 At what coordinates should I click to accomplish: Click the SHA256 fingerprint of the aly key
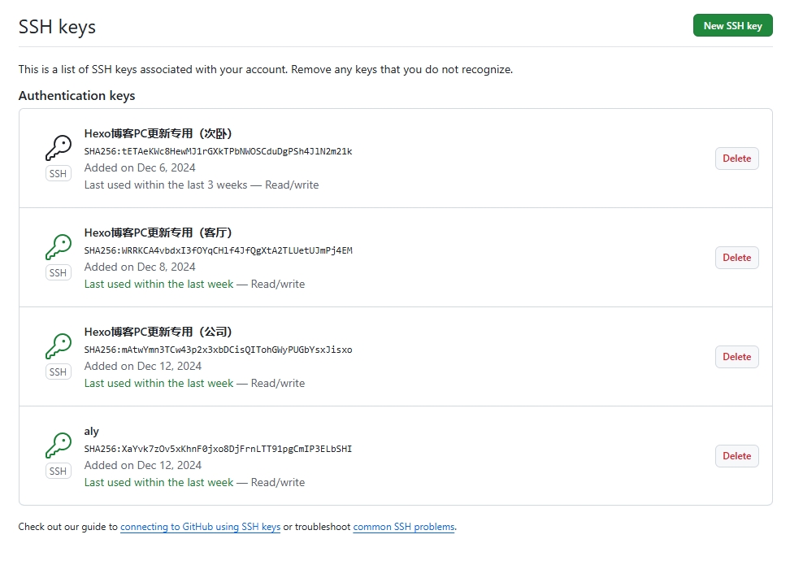[218, 449]
